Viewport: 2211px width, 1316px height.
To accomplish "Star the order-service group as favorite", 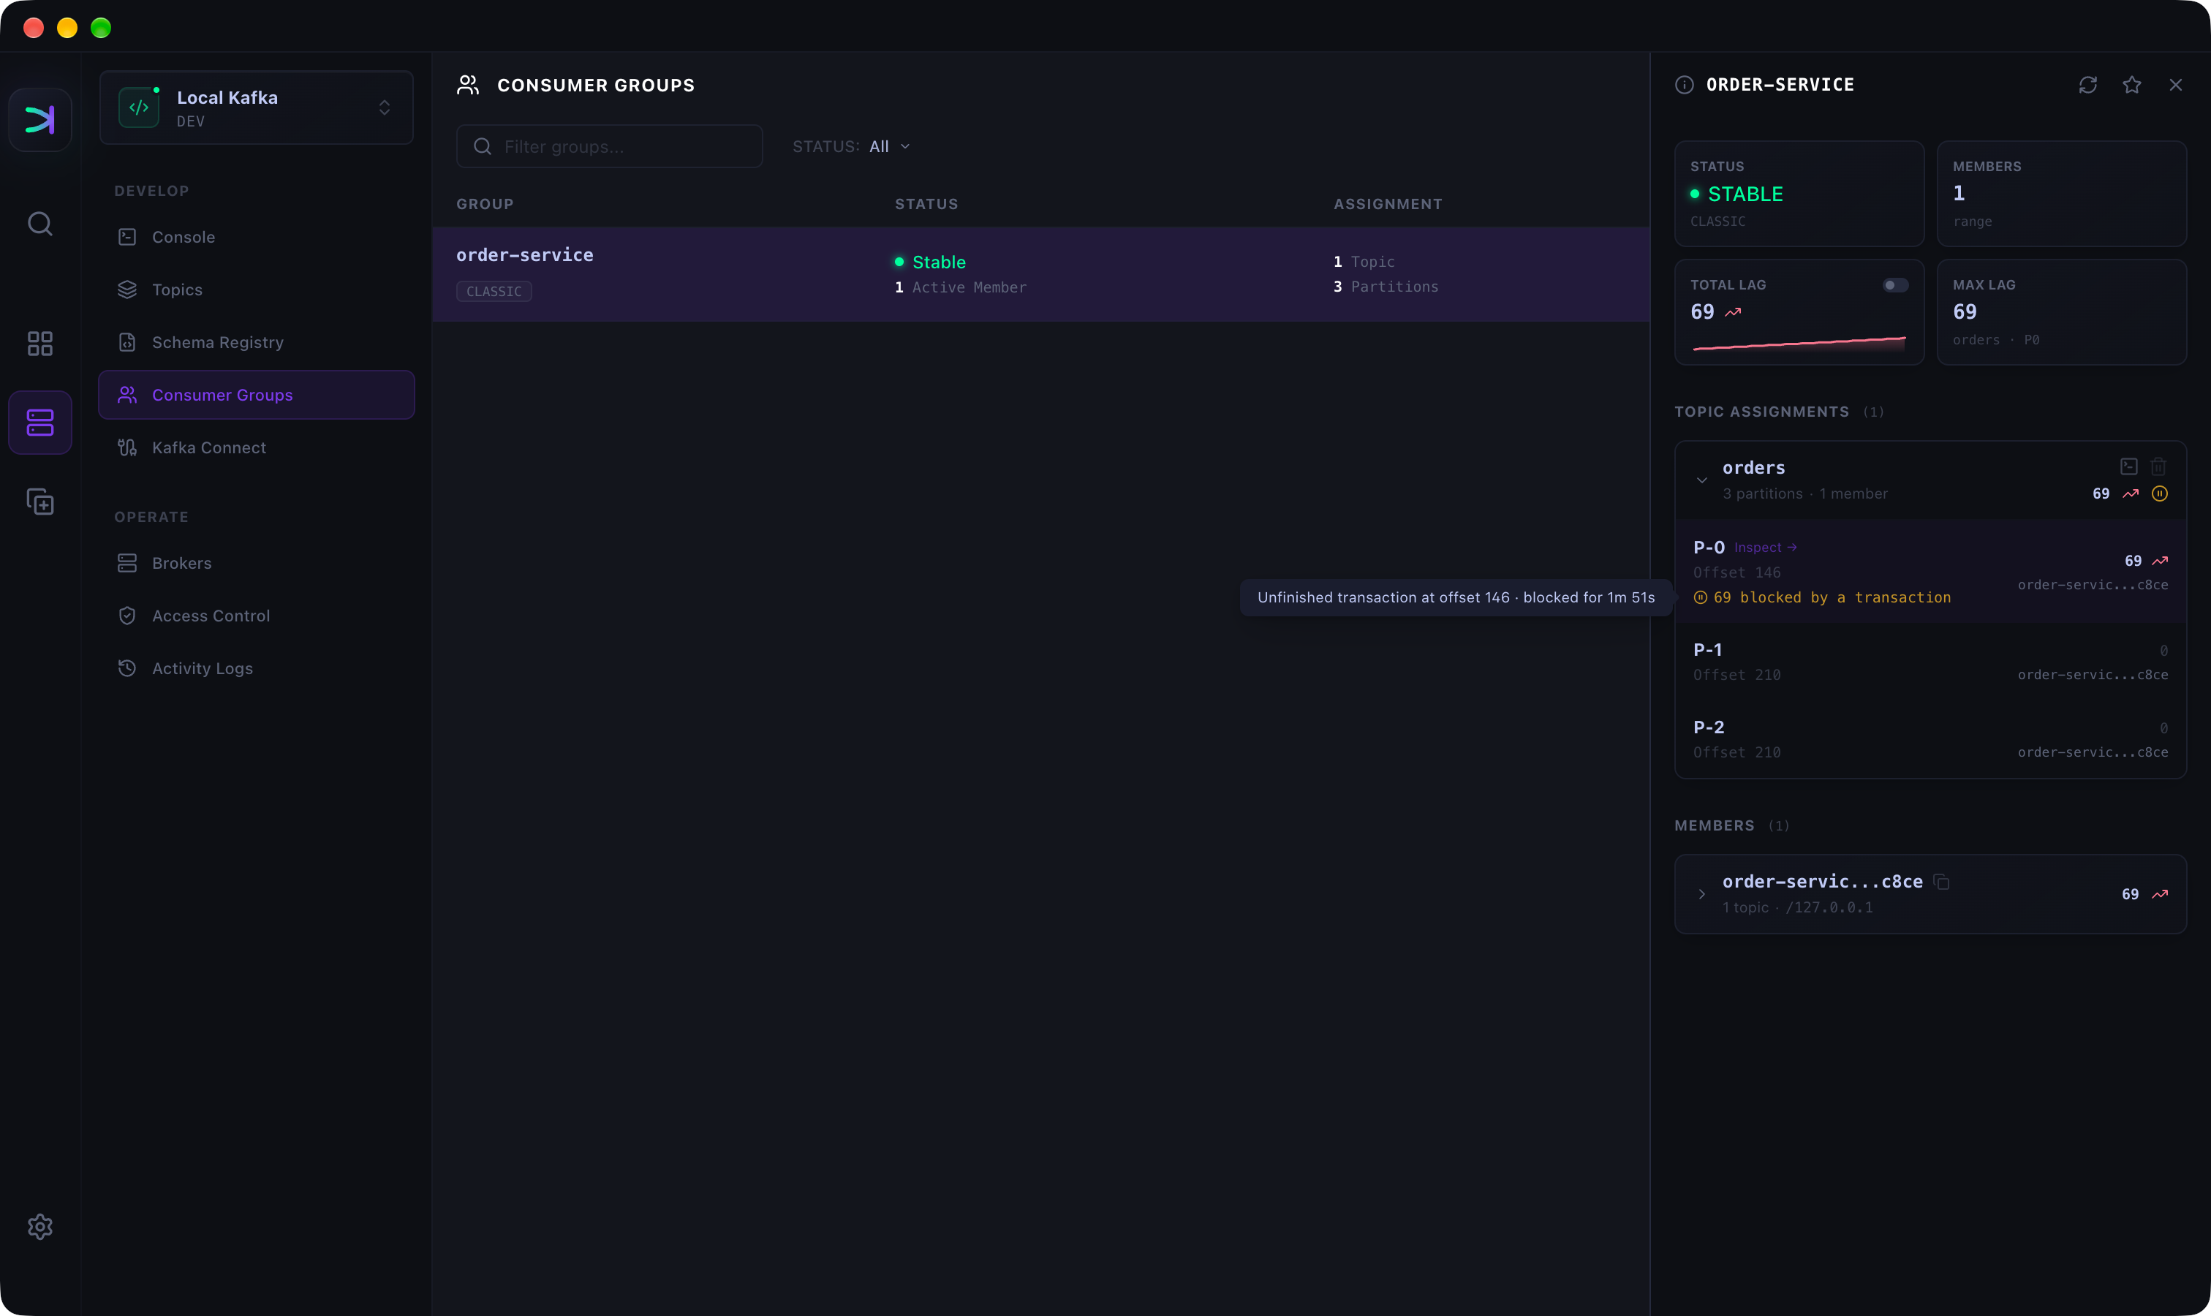I will pyautogui.click(x=2132, y=85).
